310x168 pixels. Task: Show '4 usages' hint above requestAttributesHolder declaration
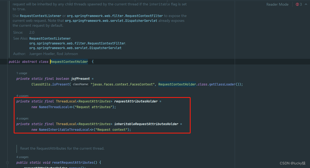point(22,96)
